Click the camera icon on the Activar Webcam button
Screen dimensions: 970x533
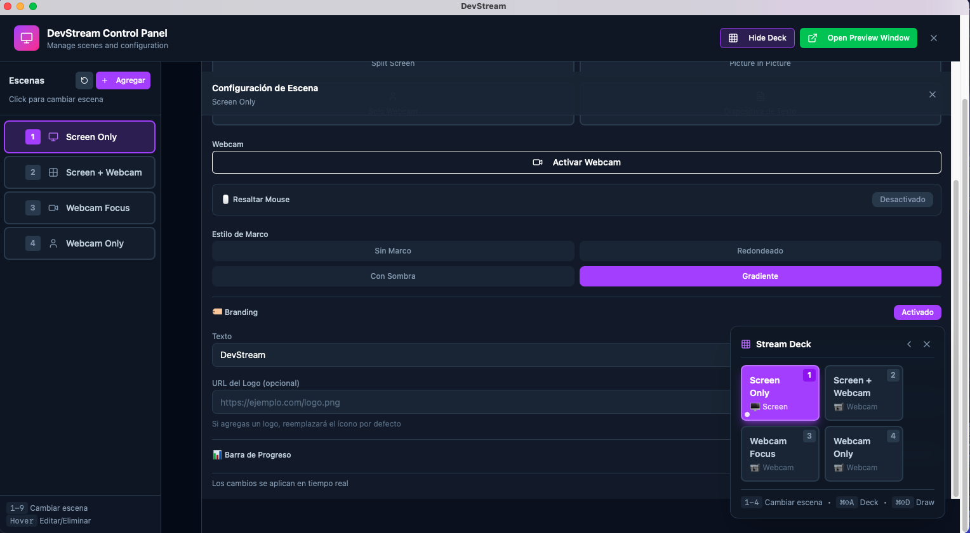tap(538, 162)
